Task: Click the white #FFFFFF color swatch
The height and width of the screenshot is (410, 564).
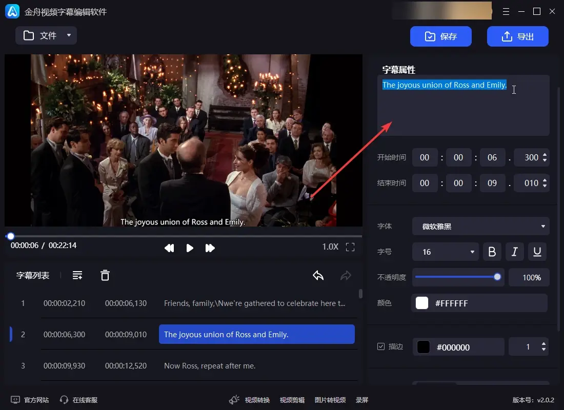Action: pyautogui.click(x=422, y=303)
